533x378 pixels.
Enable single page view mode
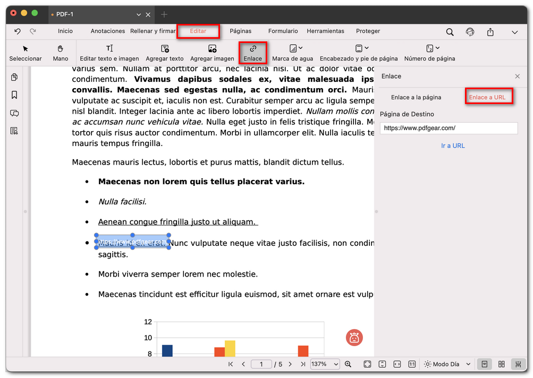tap(484, 364)
